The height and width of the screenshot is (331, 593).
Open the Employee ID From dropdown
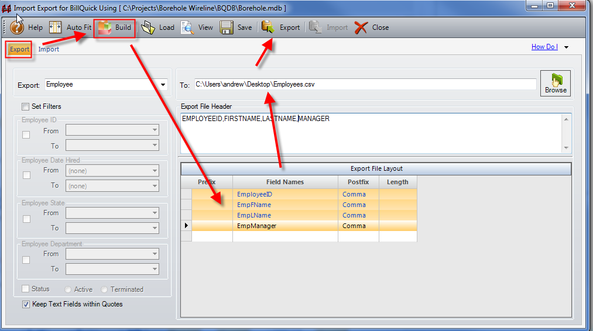112,130
